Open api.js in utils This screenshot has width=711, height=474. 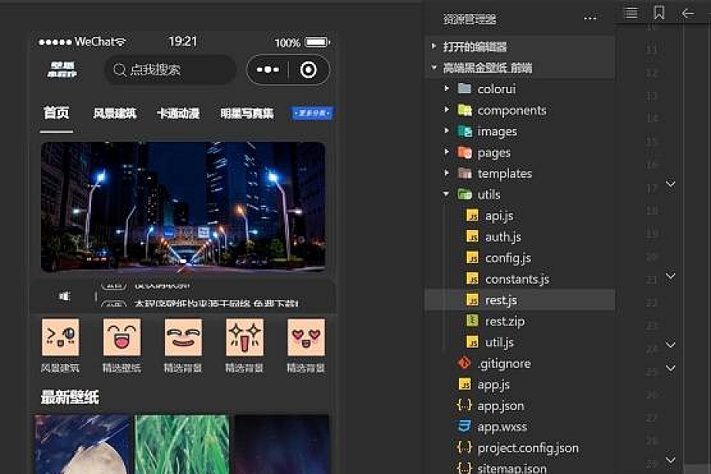(498, 216)
